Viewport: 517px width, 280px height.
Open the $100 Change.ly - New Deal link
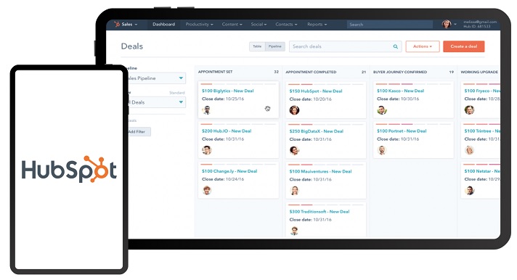click(229, 171)
